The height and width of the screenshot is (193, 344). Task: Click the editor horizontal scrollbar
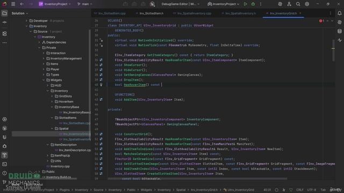197,179
